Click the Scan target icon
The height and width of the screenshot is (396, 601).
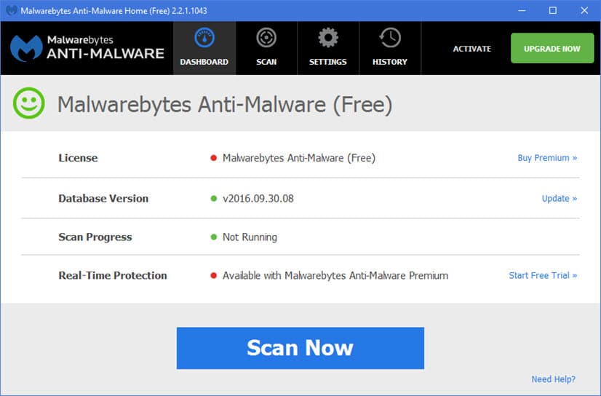[x=266, y=38]
